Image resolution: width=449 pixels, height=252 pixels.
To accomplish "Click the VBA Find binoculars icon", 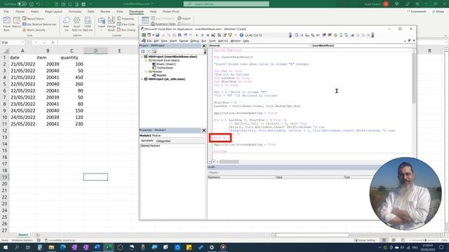I will click(180, 35).
